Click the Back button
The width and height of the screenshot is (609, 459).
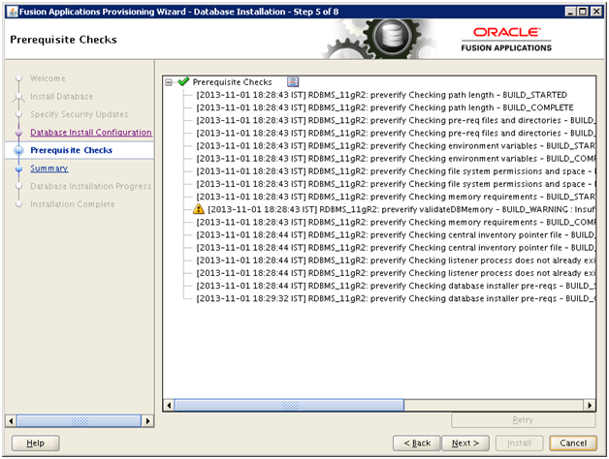point(417,444)
